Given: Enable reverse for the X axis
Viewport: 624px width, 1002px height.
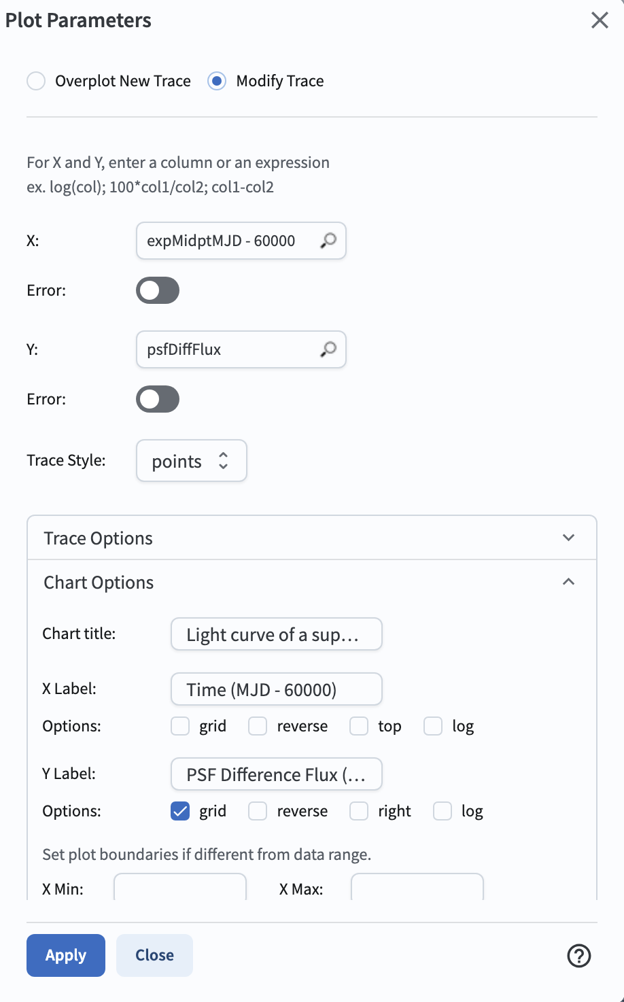Looking at the screenshot, I should click(x=258, y=726).
